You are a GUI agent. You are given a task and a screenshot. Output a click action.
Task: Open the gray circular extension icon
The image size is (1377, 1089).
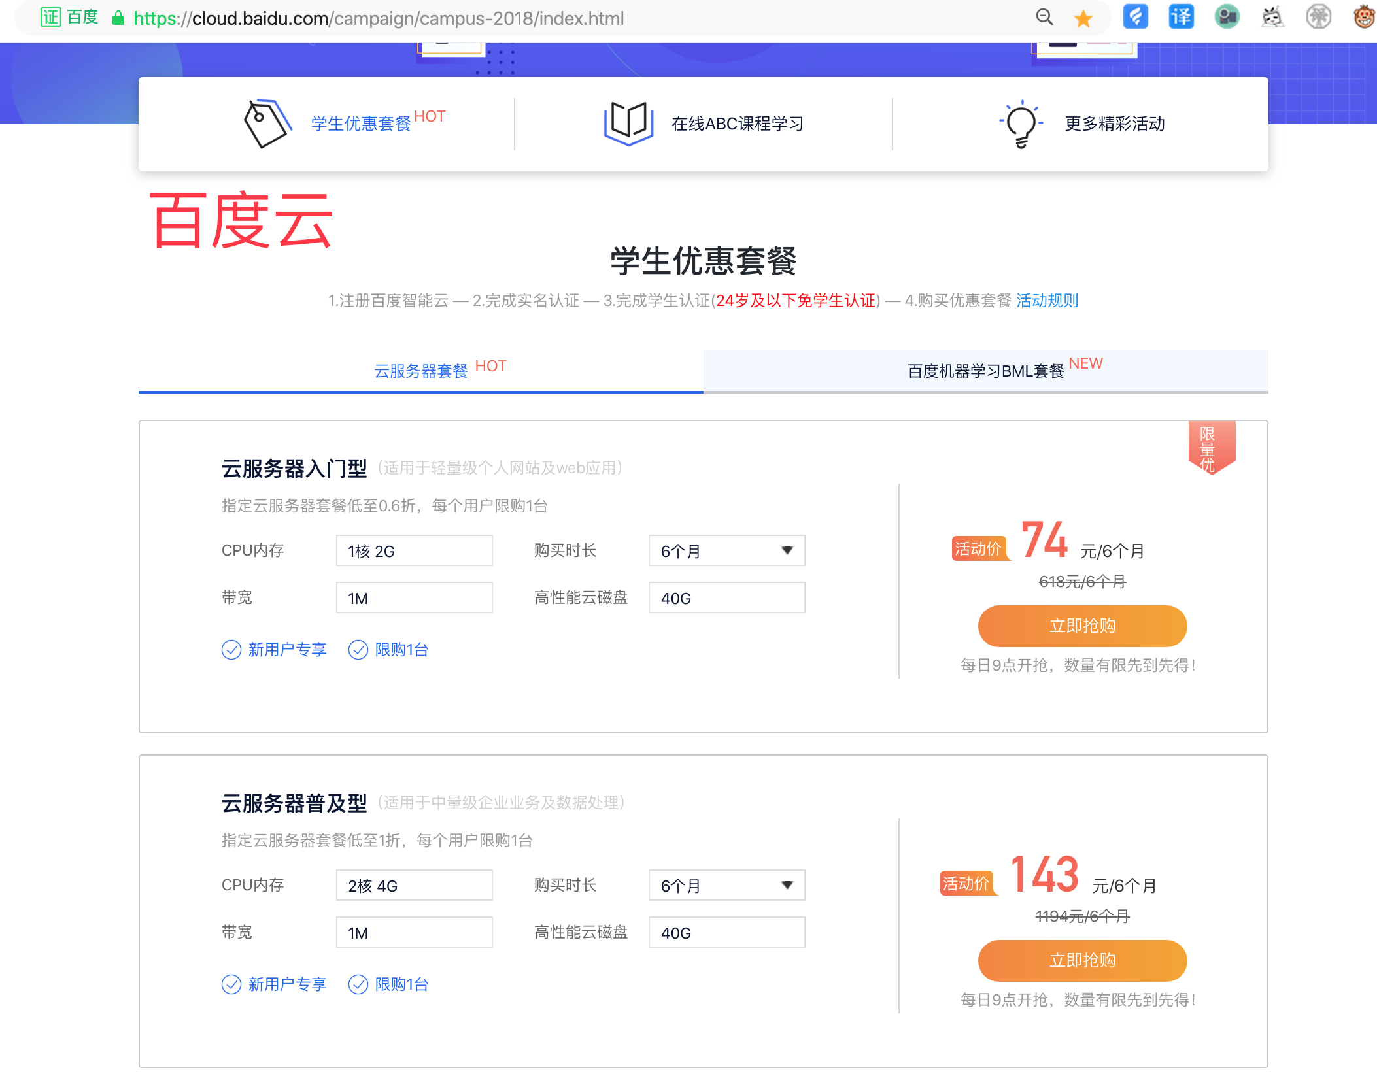[x=1318, y=17]
